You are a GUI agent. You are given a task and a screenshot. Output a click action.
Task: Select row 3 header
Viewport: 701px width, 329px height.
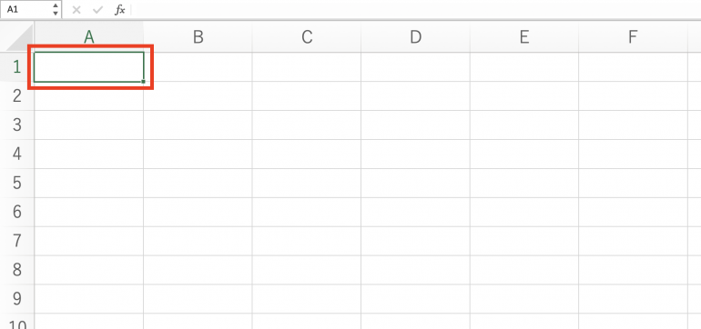[x=17, y=125]
